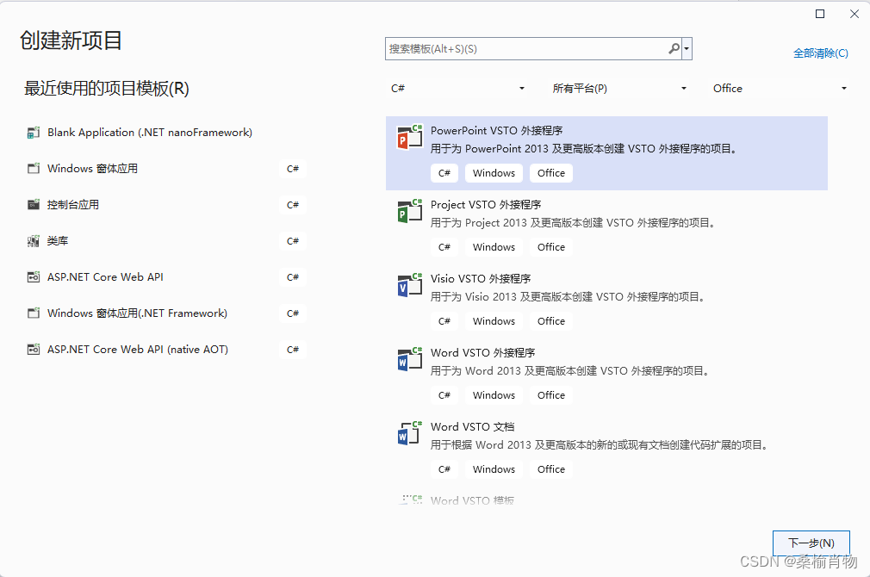The width and height of the screenshot is (870, 577).
Task: Close the create new project dialog
Action: click(x=854, y=14)
